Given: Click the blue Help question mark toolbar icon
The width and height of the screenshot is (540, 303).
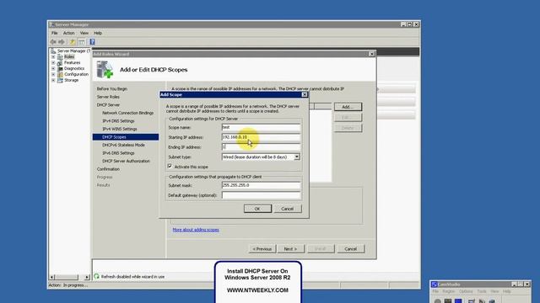Looking at the screenshot, I should tap(92, 42).
